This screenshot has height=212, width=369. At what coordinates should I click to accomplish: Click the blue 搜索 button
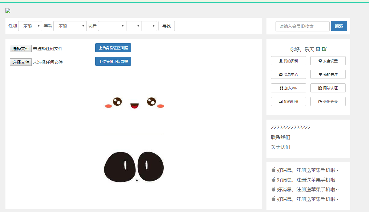pos(339,26)
